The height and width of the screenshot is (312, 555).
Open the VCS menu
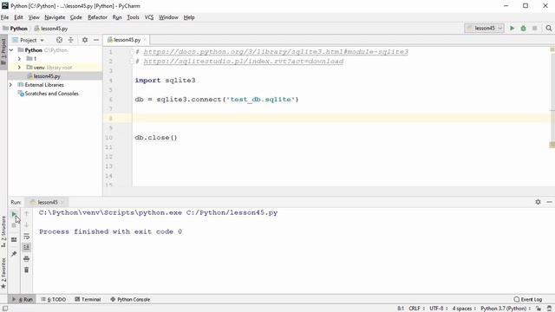pos(149,17)
